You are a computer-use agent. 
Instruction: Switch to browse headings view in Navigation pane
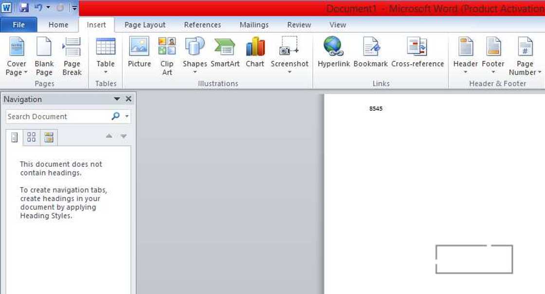click(x=15, y=137)
